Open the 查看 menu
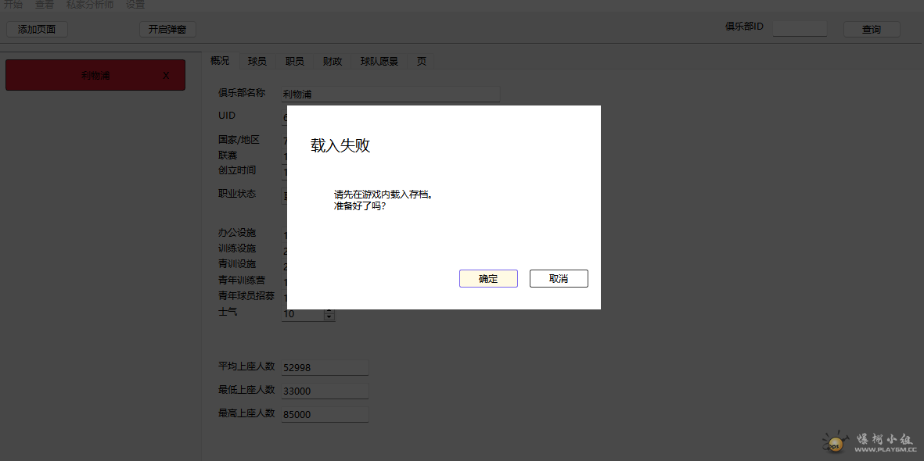 pyautogui.click(x=44, y=5)
